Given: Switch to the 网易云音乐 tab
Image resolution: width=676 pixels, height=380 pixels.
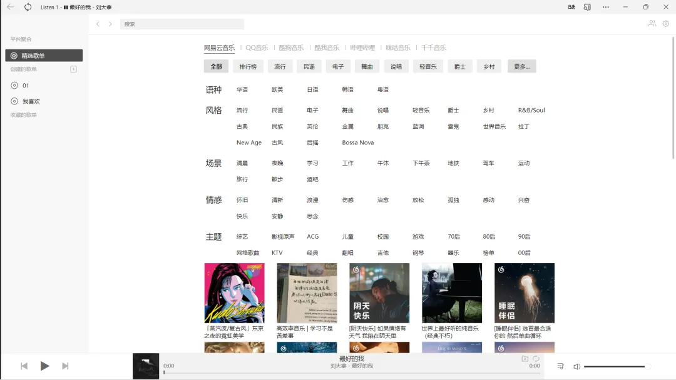Looking at the screenshot, I should point(220,47).
